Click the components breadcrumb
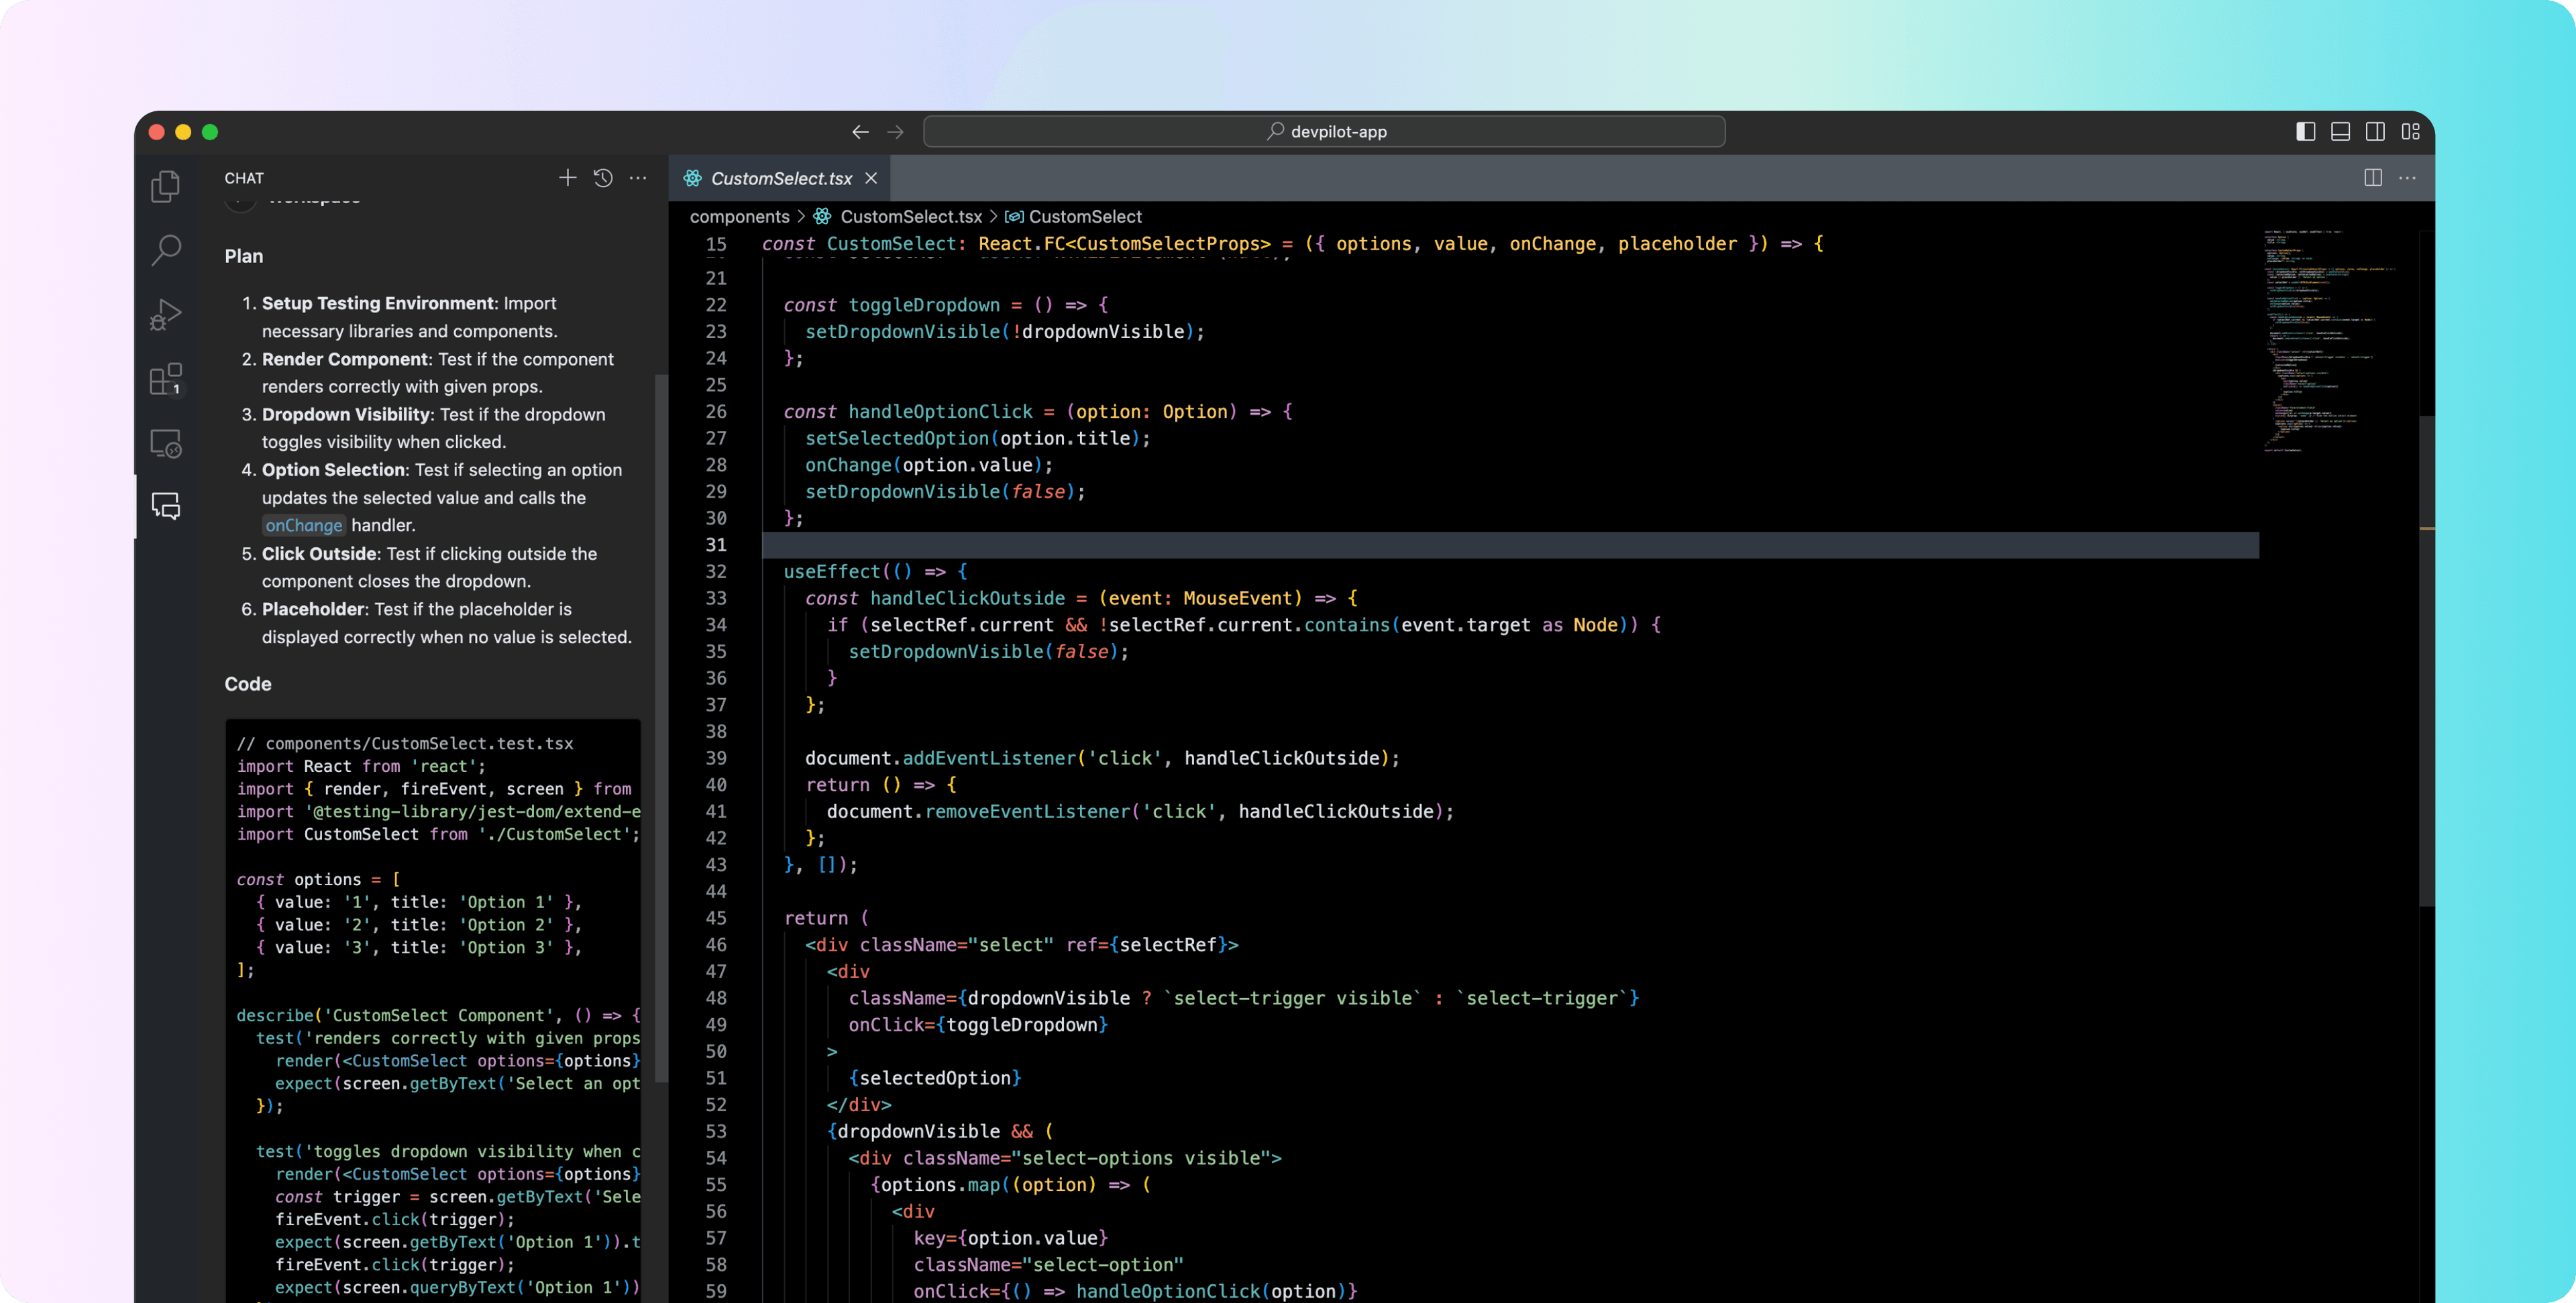 pos(739,217)
